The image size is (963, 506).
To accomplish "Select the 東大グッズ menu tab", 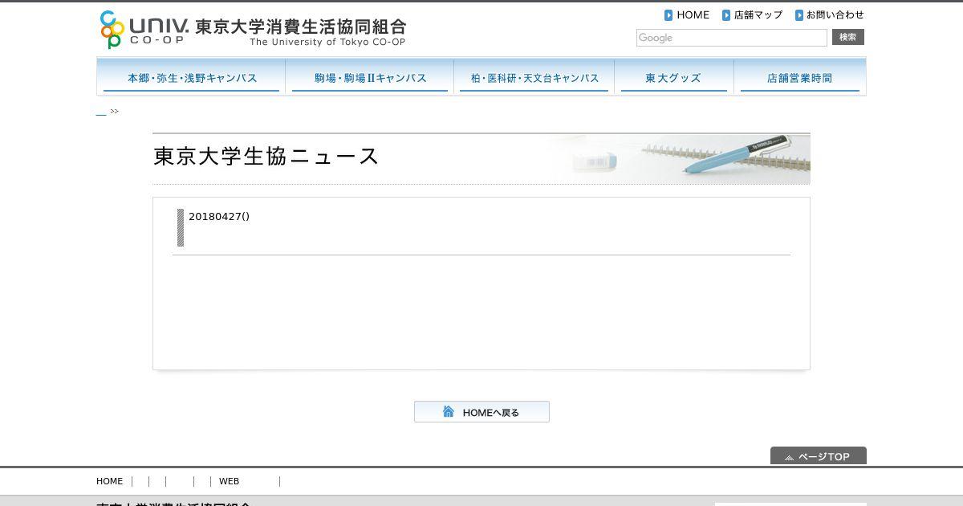I will pos(674,77).
